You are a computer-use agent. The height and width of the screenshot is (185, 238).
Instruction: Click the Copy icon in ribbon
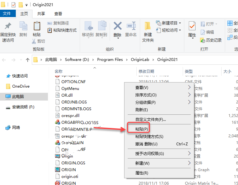coord(23,26)
